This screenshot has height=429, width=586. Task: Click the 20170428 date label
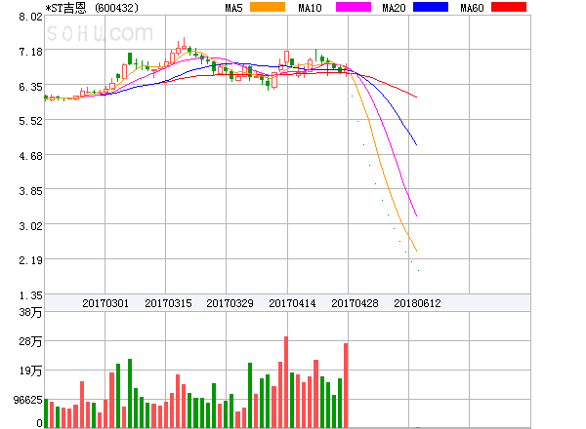pos(355,303)
